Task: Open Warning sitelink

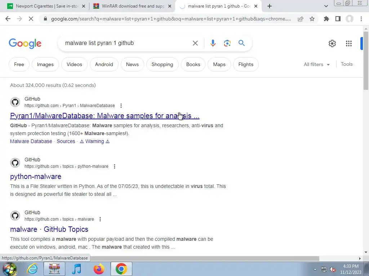Action: [95, 141]
